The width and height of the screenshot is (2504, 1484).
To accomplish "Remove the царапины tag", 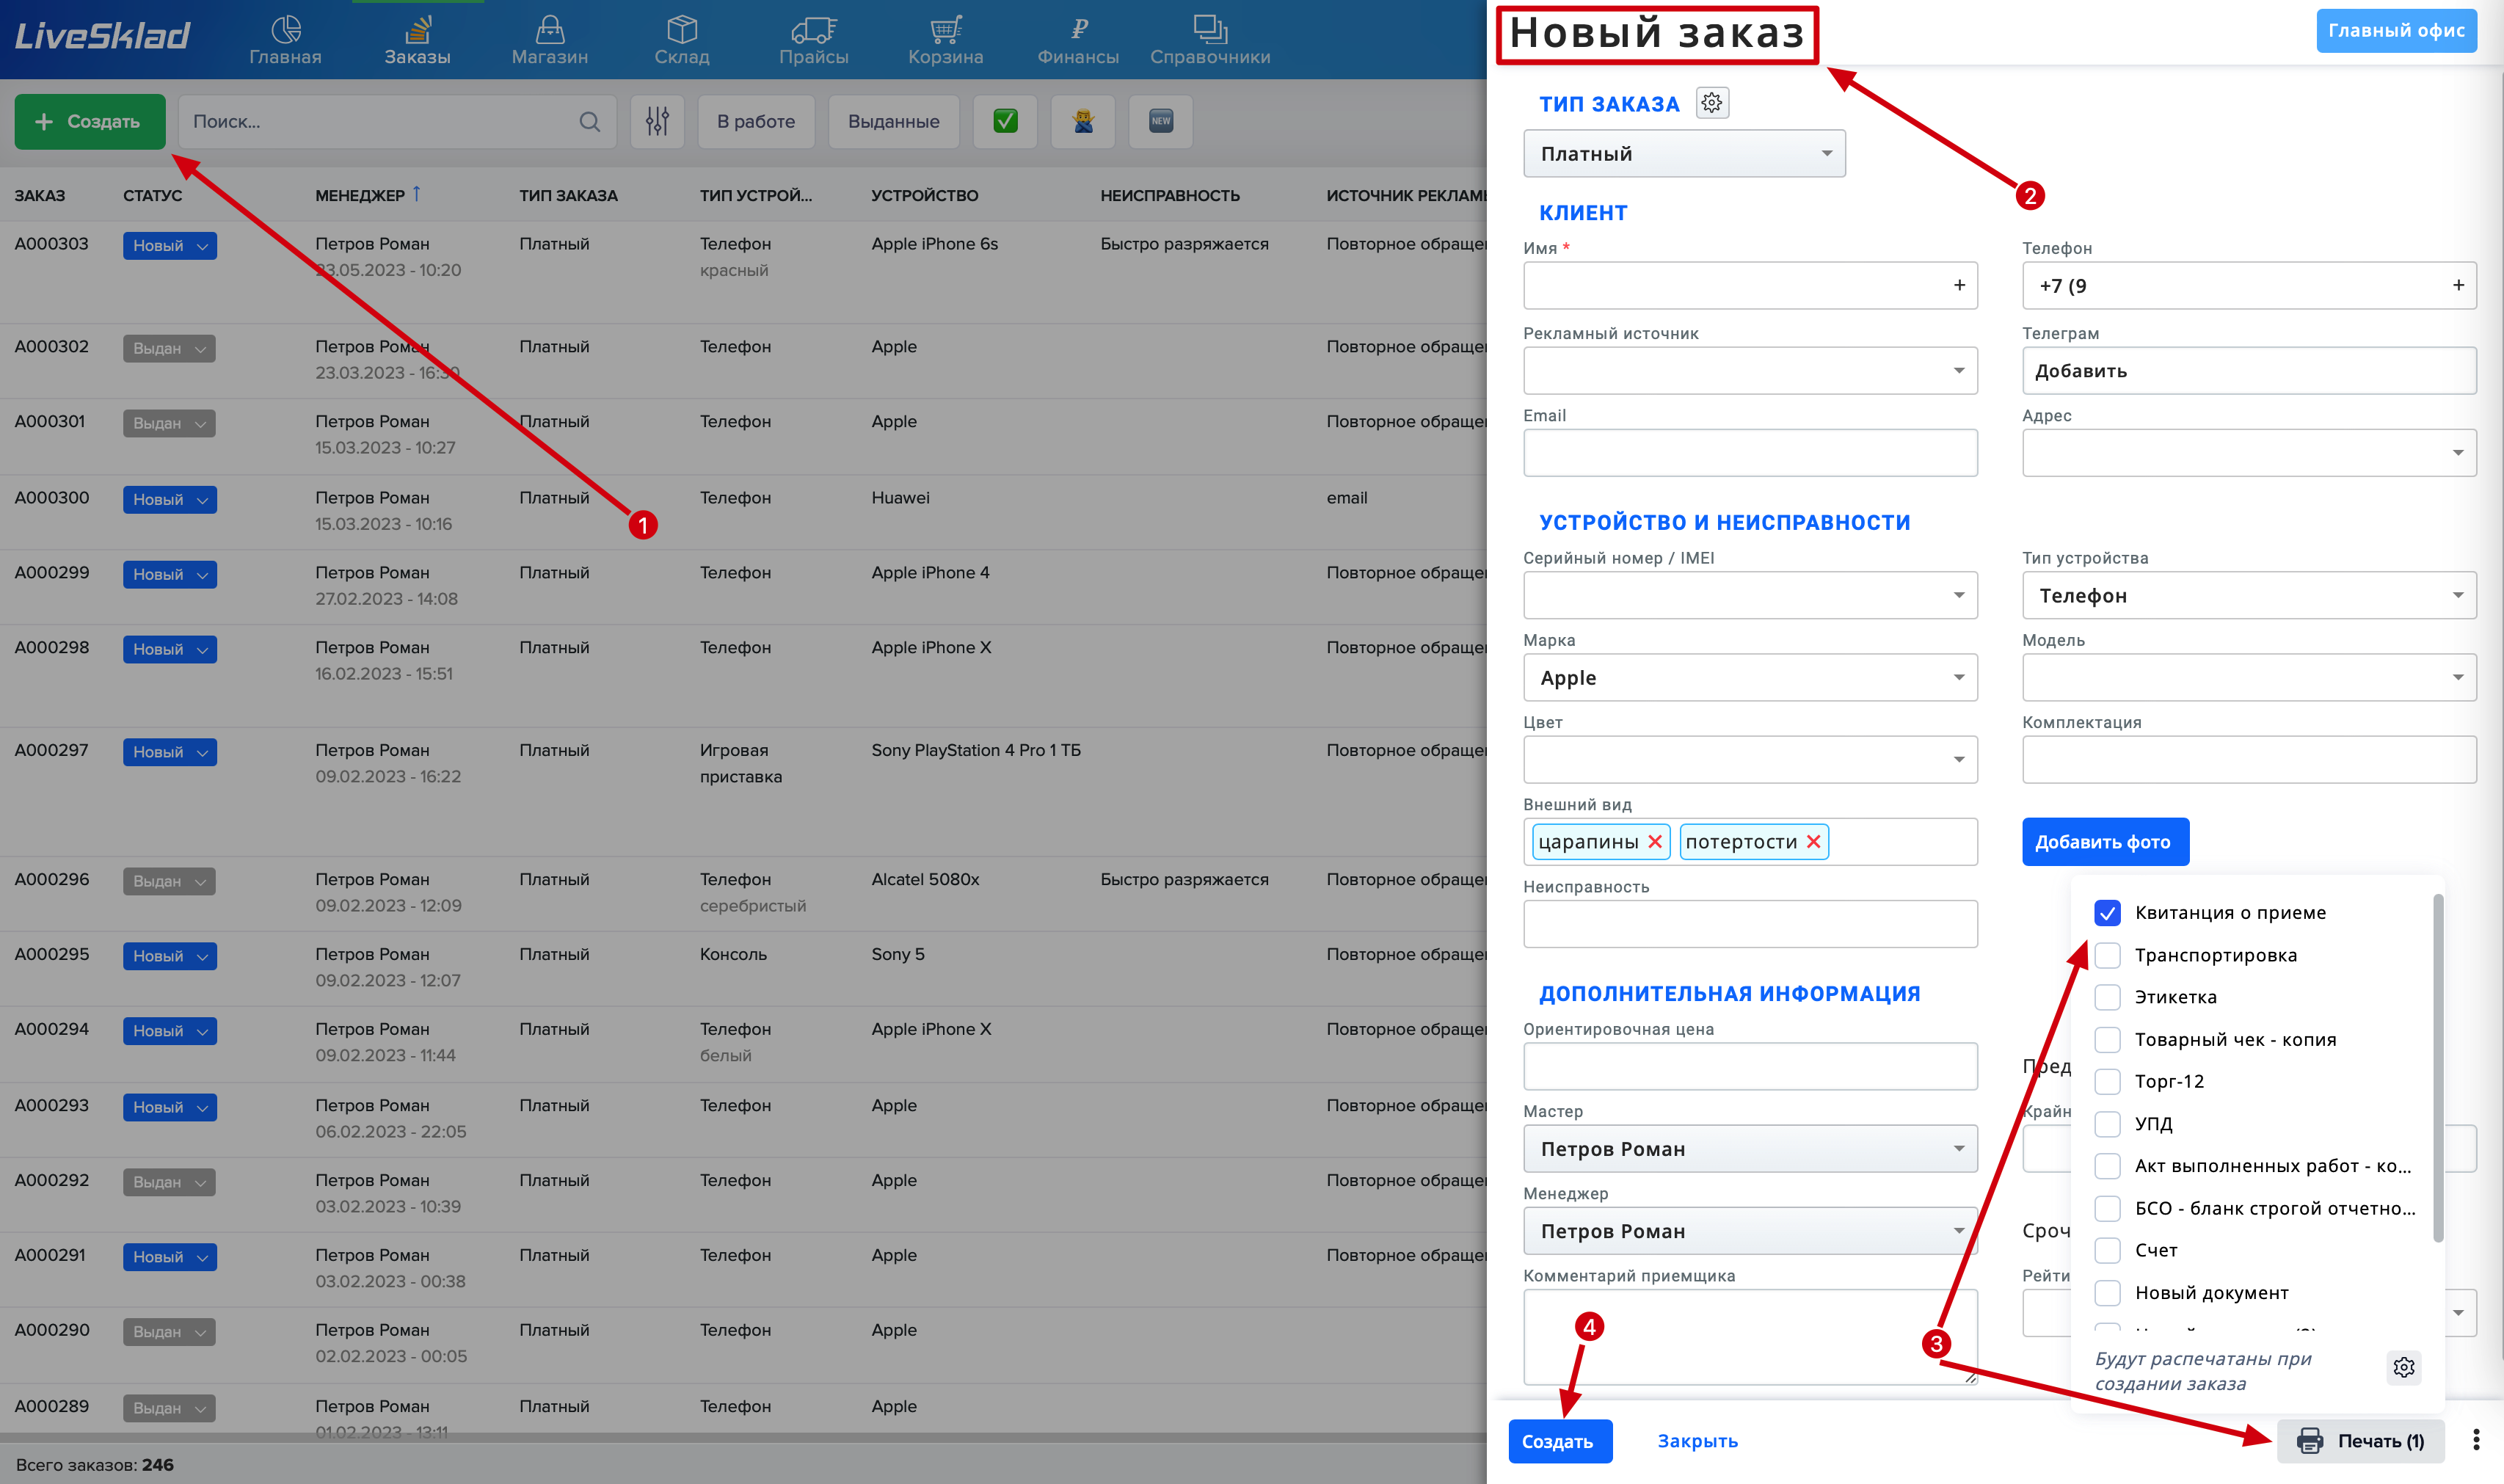I will pyautogui.click(x=1654, y=842).
